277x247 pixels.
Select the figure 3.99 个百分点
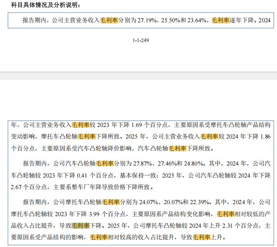click(107, 214)
